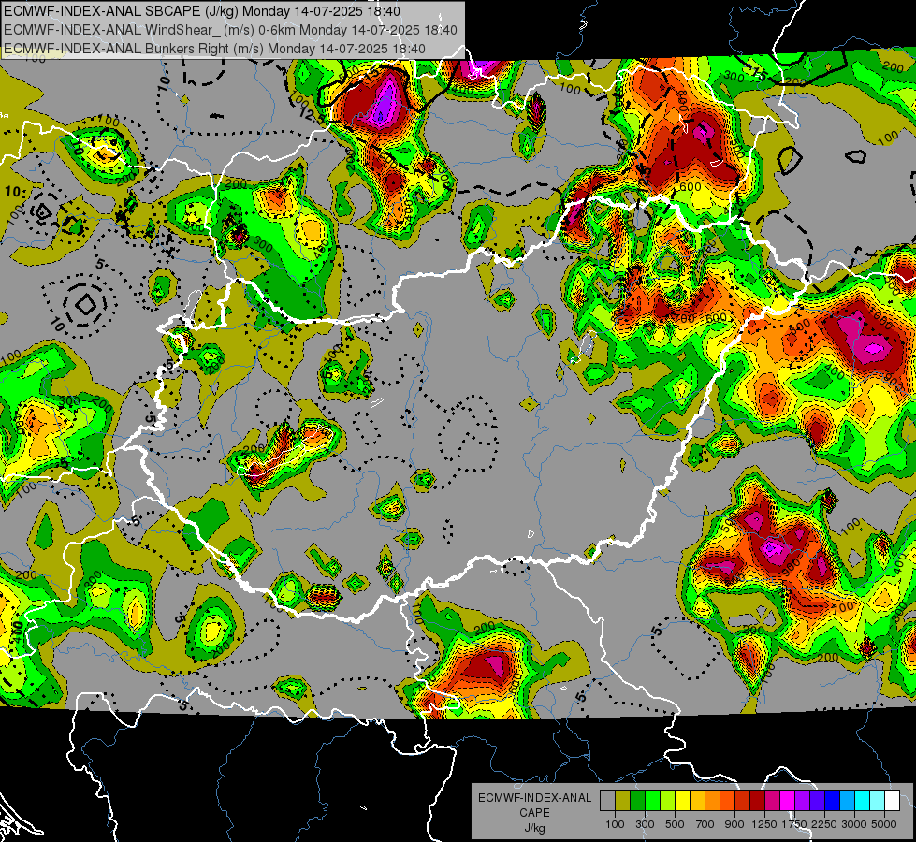
Task: Select the bright green legend swatch
Action: (652, 801)
